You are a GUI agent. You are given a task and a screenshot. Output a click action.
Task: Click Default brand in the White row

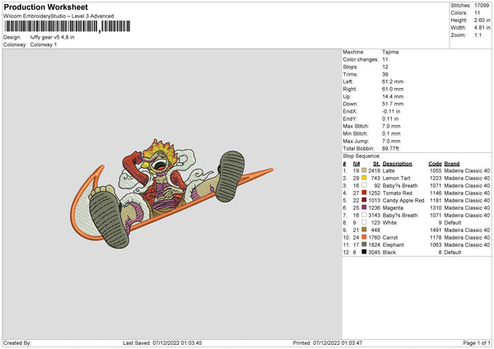tap(453, 222)
